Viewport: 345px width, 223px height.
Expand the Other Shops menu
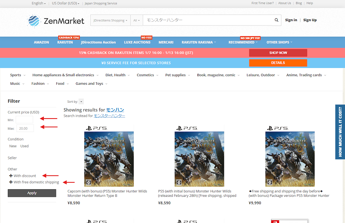click(x=279, y=42)
